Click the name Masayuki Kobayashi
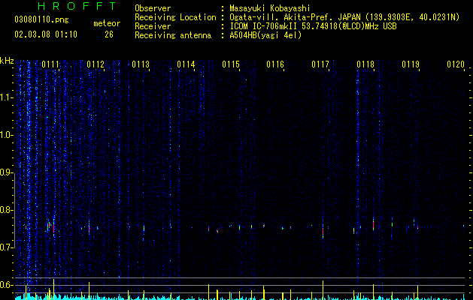 click(x=270, y=8)
